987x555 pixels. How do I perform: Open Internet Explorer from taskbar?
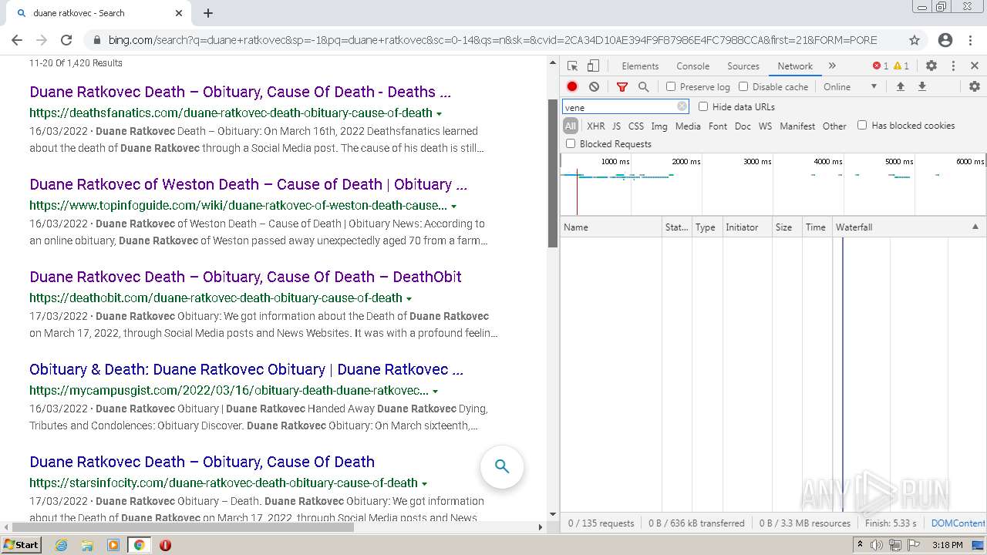[62, 545]
